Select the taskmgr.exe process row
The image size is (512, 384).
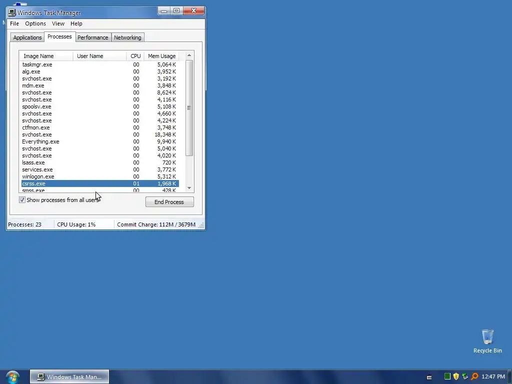(x=100, y=64)
